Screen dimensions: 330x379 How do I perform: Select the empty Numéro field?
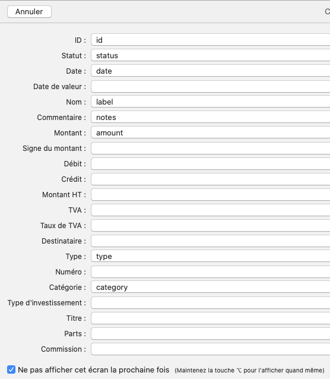(x=211, y=271)
